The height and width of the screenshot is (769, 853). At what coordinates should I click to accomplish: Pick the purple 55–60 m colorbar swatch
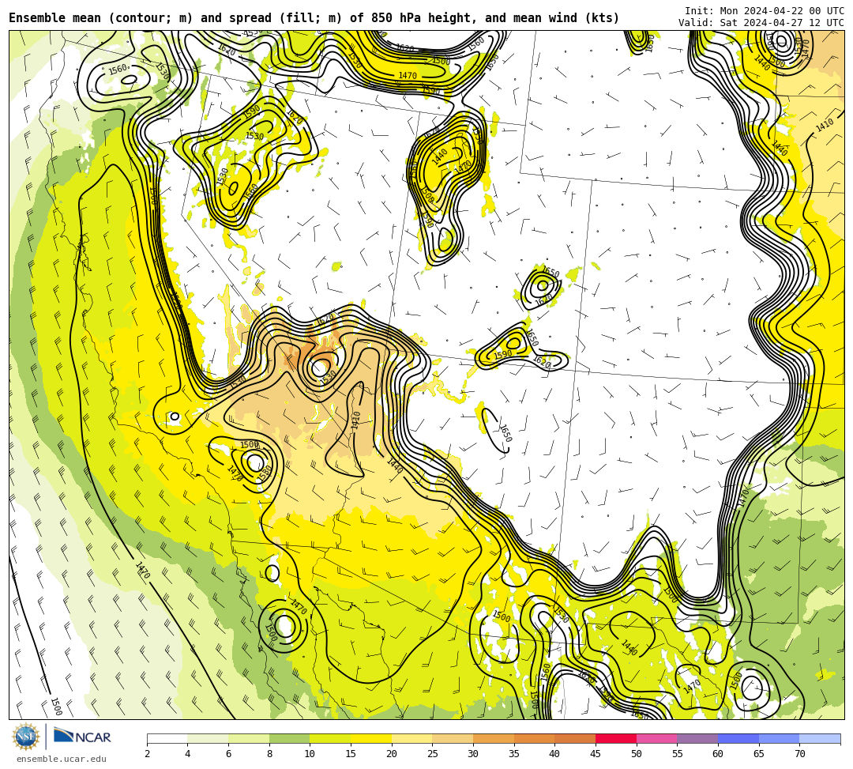pos(697,738)
